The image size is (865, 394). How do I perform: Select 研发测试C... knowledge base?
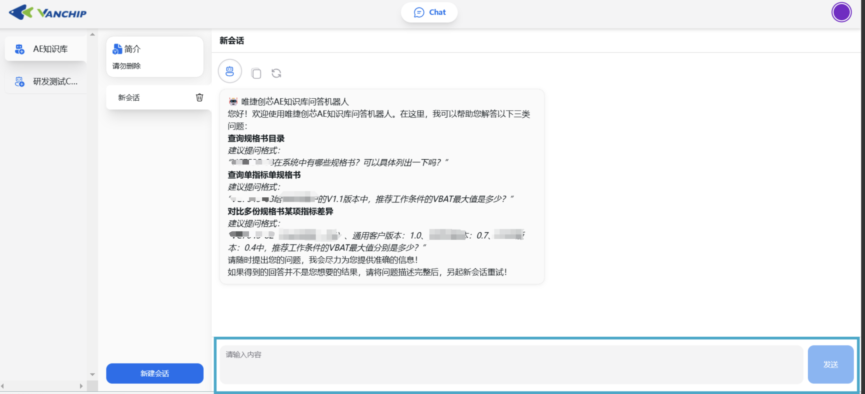[55, 81]
